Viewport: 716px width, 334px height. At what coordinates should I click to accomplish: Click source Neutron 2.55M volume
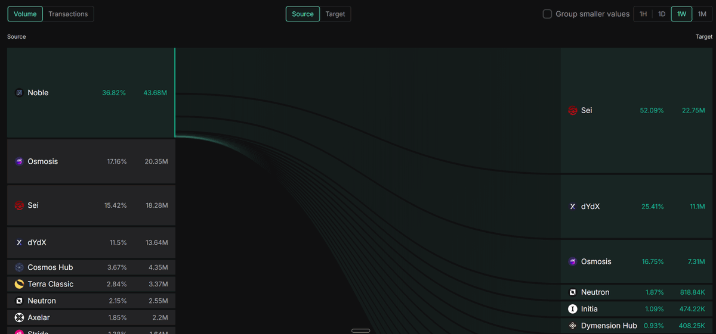pyautogui.click(x=158, y=301)
